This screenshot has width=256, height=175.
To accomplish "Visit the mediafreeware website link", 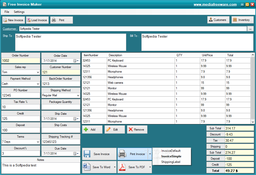I will [215, 4].
